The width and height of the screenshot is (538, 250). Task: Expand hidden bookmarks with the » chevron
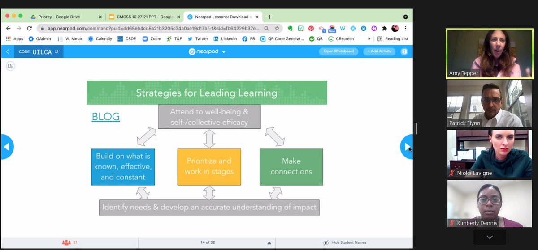[369, 39]
